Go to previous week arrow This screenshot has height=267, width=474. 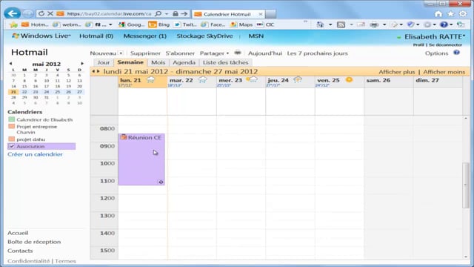pyautogui.click(x=93, y=71)
